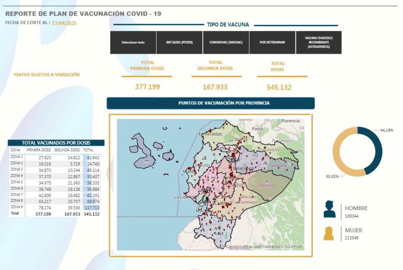Click ZONA 5 segunda dosis value 21.360
The width and height of the screenshot is (403, 270).
click(73, 183)
